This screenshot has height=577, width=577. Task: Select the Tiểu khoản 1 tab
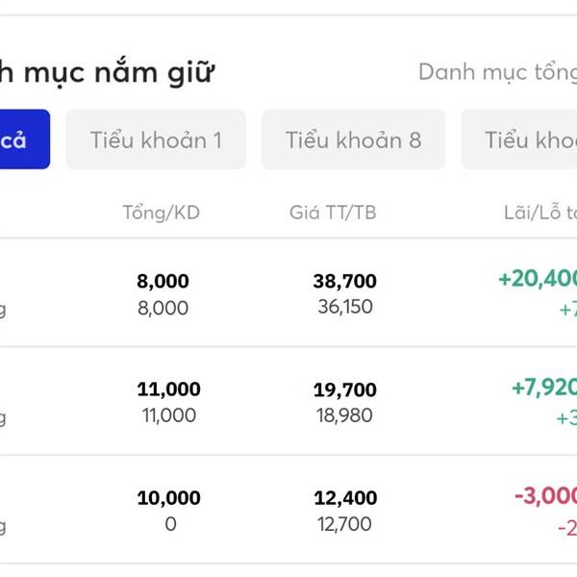156,139
